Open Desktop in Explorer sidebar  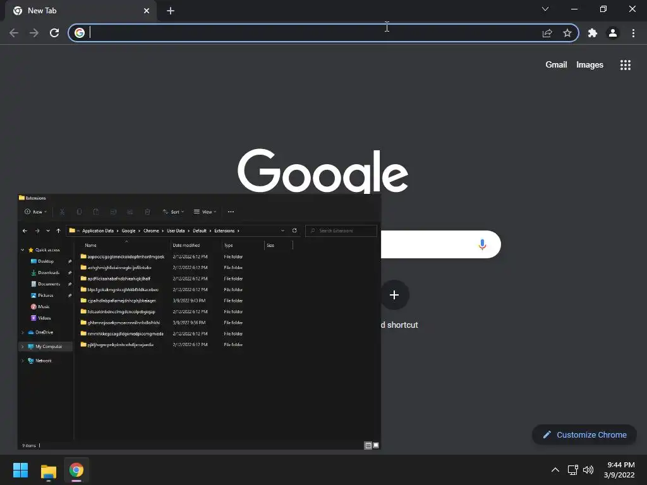(45, 261)
